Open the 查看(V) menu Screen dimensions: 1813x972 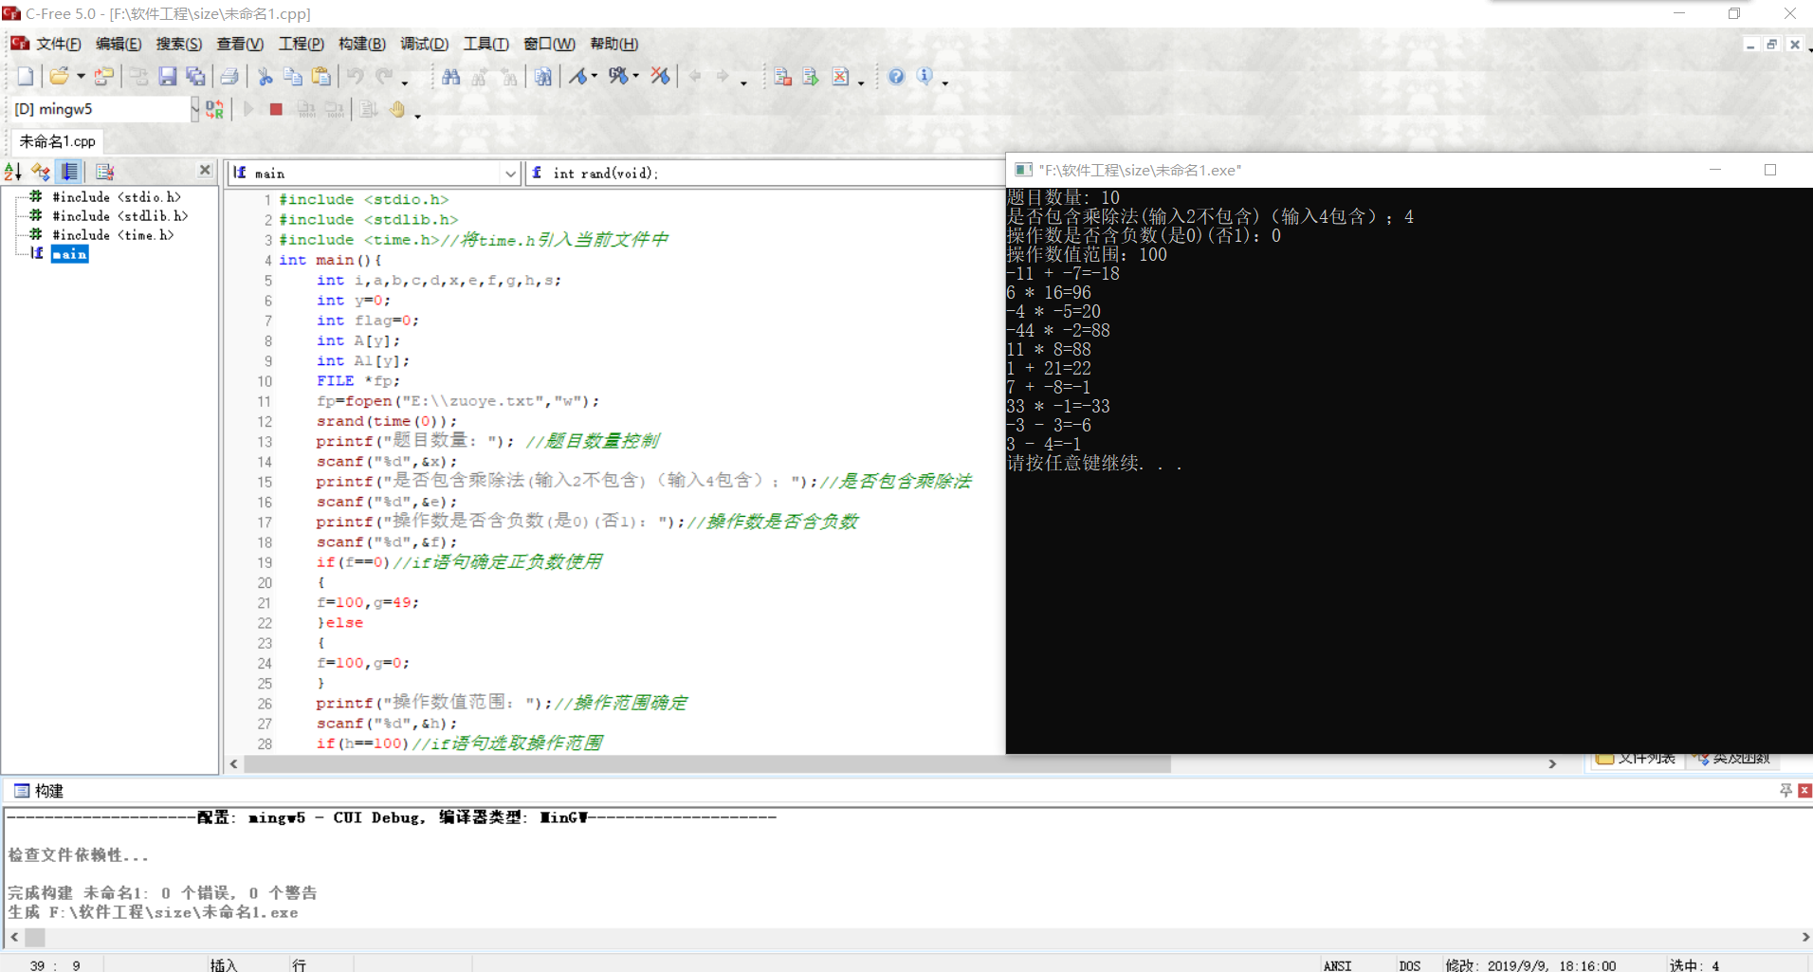[x=240, y=44]
